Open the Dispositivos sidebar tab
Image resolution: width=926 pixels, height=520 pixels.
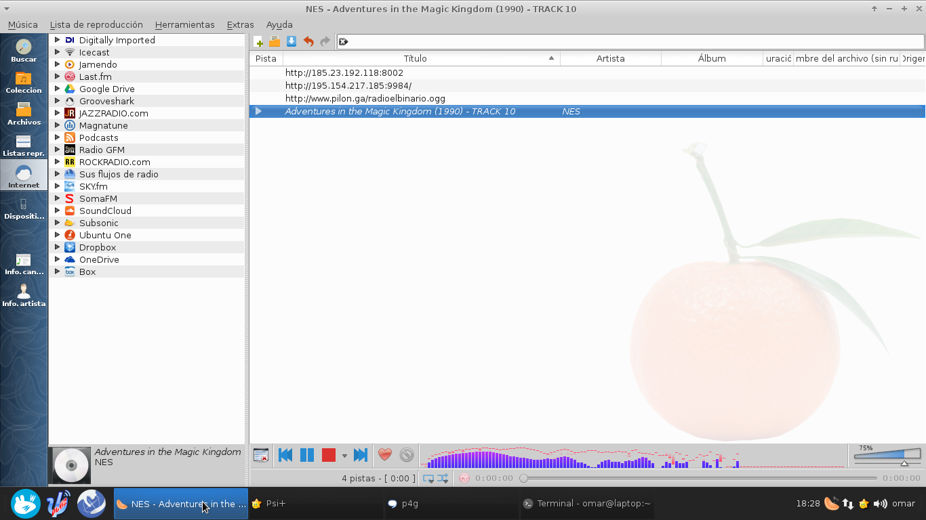[x=24, y=209]
